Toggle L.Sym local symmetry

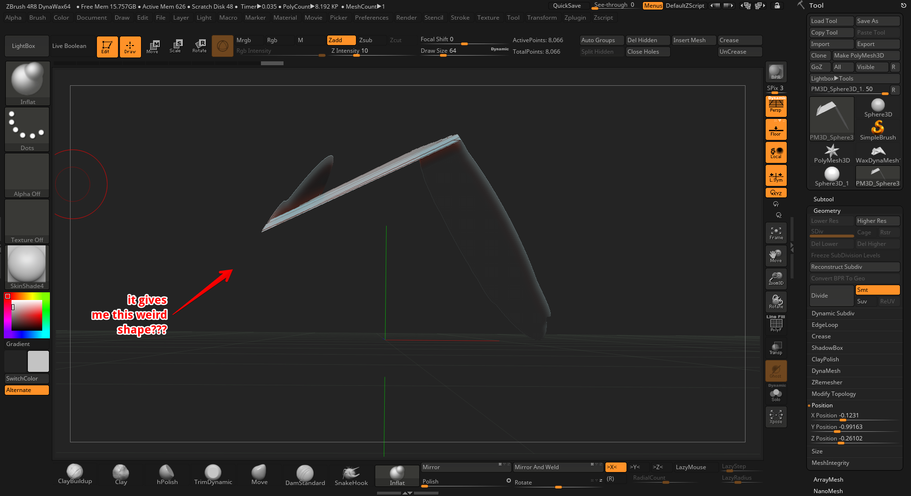(776, 175)
